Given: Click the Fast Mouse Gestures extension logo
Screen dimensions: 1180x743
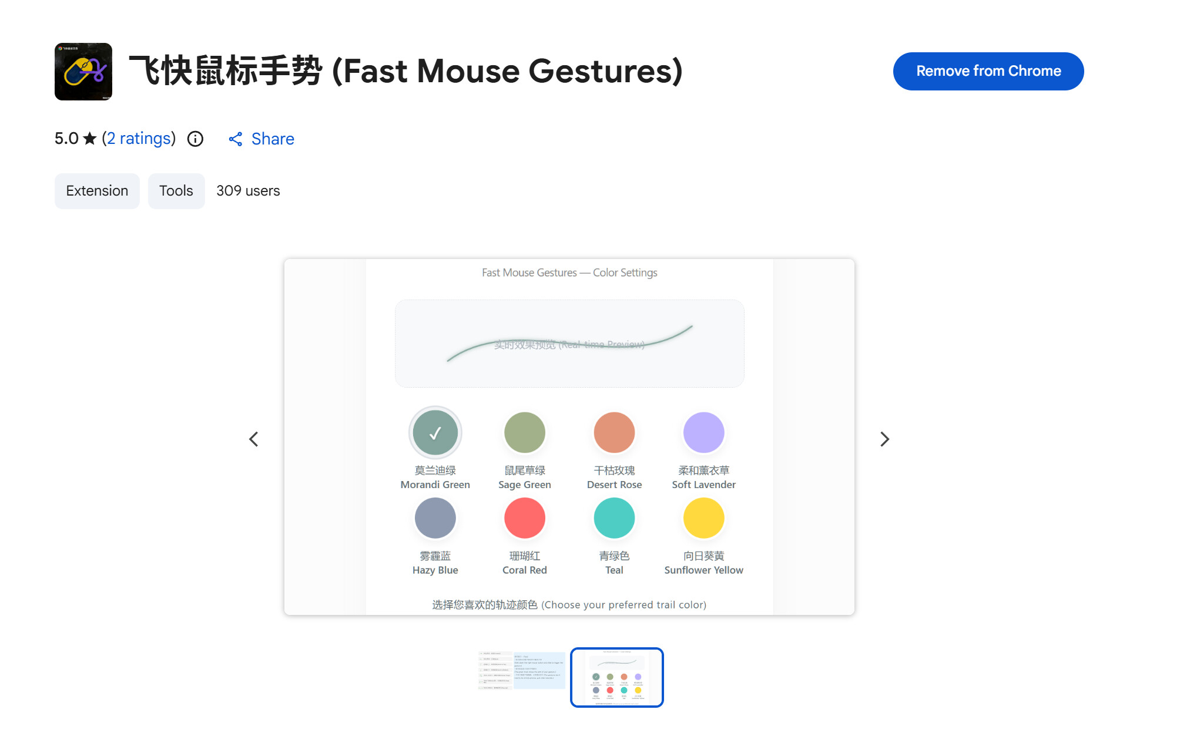Looking at the screenshot, I should pyautogui.click(x=83, y=72).
